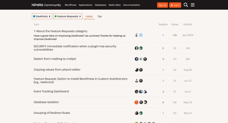Image resolution: width=228 pixels, height=123 pixels.
Task: Click second avatar in Grouping of Redirect Rules row
Action: pos(141,113)
